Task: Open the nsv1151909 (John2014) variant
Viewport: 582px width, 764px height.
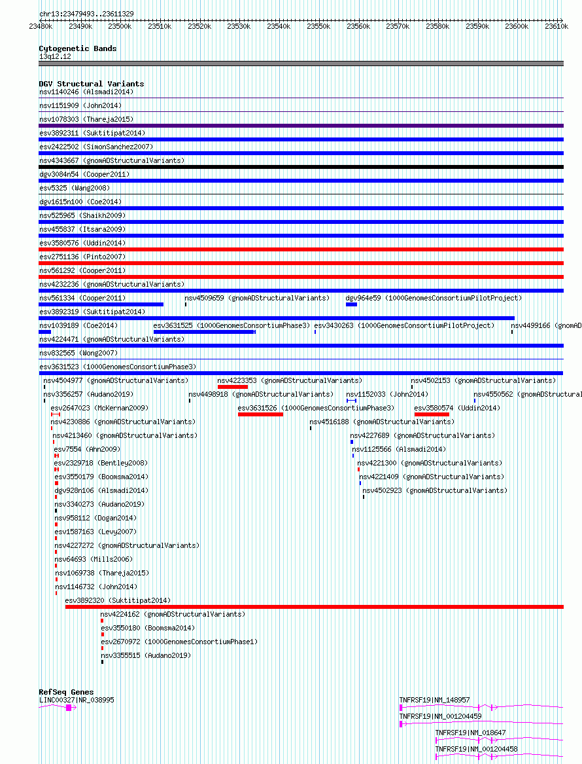Action: pyautogui.click(x=80, y=105)
